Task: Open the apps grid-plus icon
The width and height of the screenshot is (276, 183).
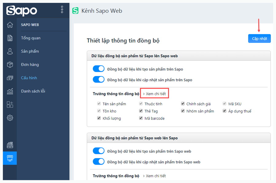Action: click(x=10, y=104)
